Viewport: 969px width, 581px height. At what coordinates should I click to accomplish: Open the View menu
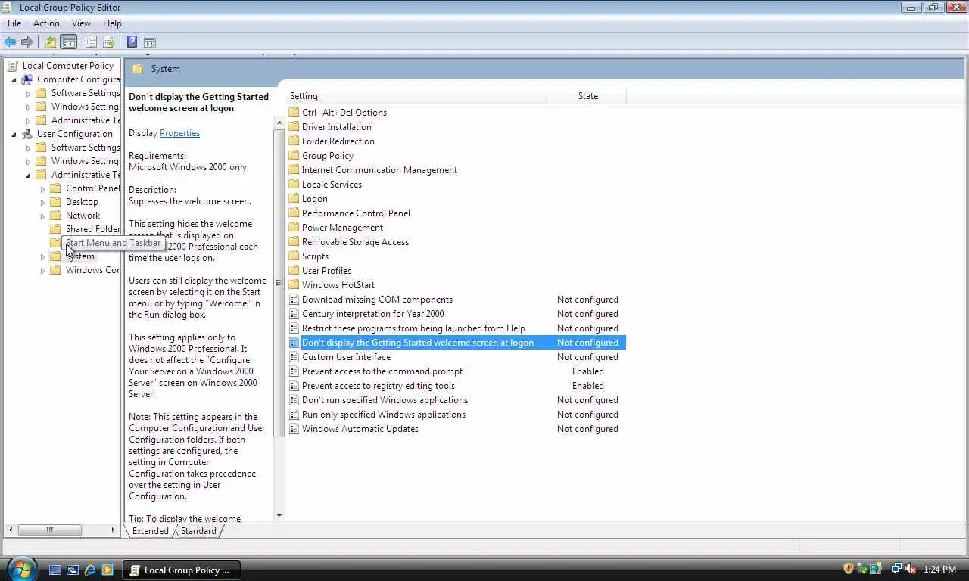(81, 23)
